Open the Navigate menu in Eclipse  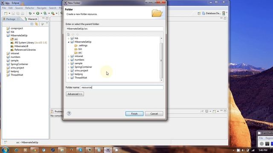click(42, 8)
